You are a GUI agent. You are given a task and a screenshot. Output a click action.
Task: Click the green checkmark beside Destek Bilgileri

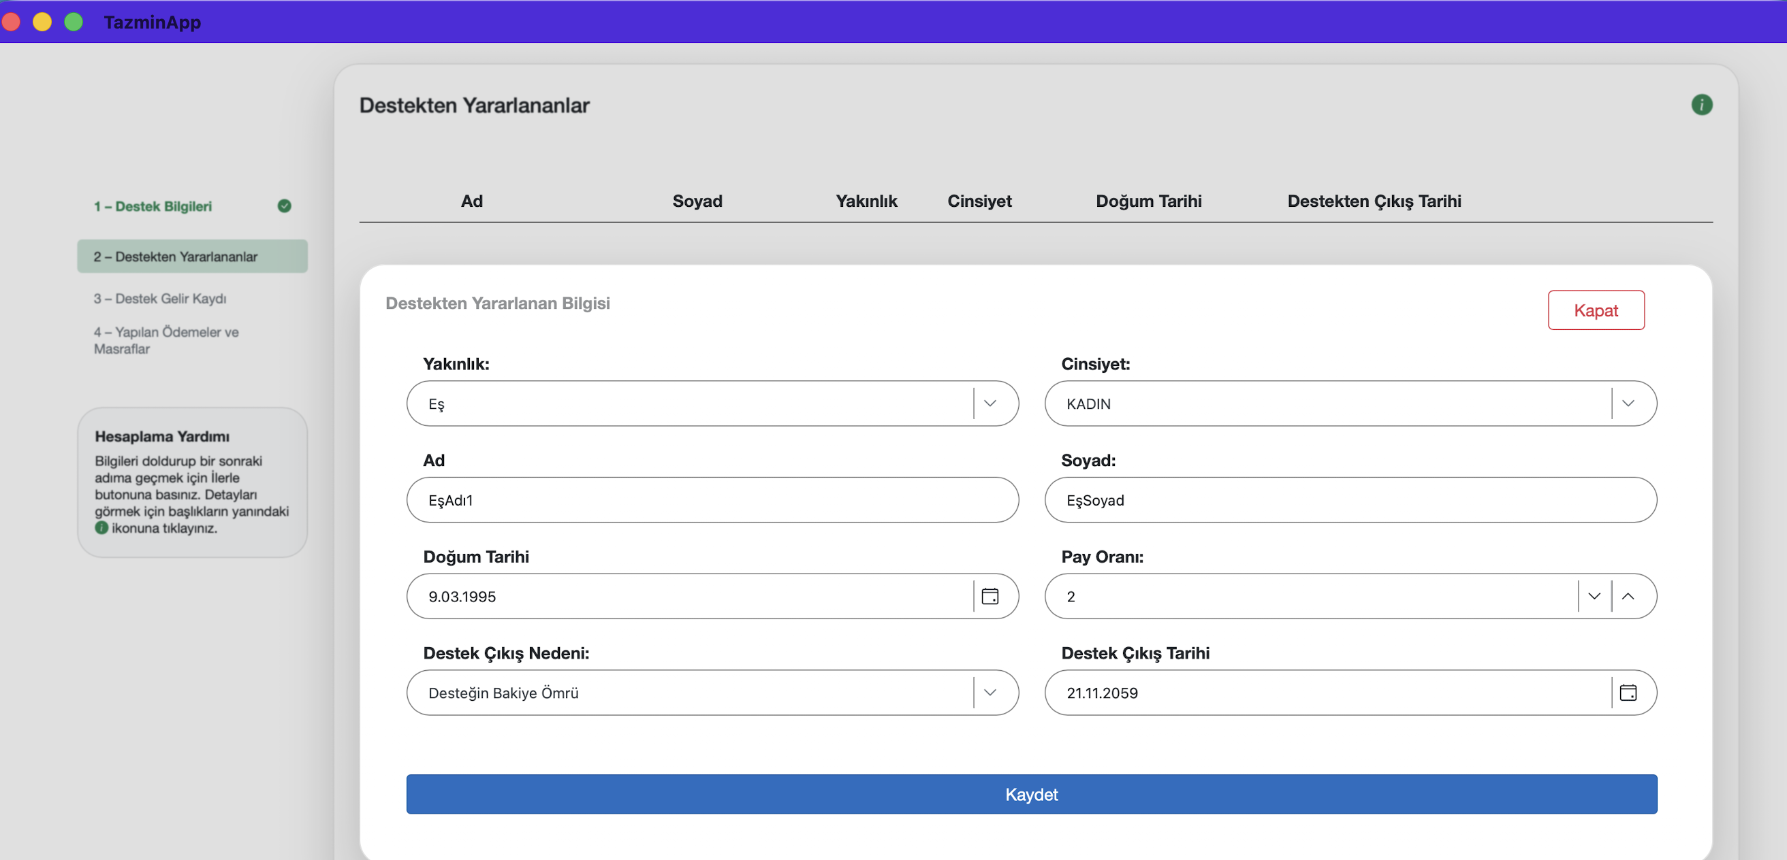coord(285,206)
